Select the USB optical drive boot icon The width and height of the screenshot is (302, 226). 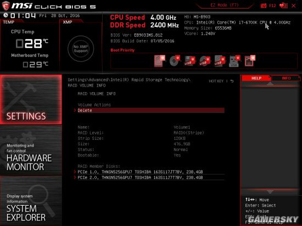(x=205, y=61)
